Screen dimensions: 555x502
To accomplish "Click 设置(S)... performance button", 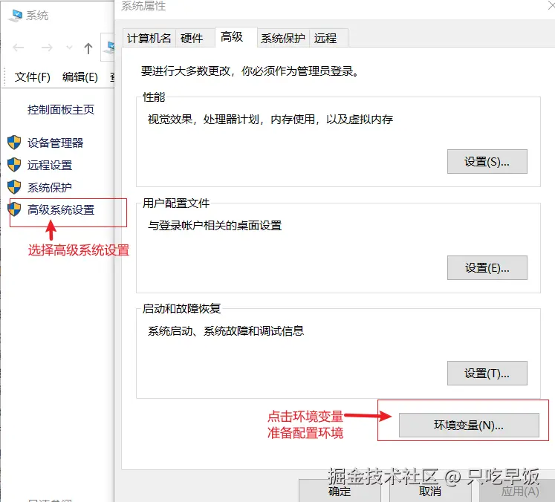I will click(x=487, y=162).
